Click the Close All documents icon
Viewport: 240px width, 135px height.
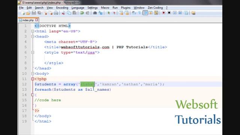[x=51, y=13]
